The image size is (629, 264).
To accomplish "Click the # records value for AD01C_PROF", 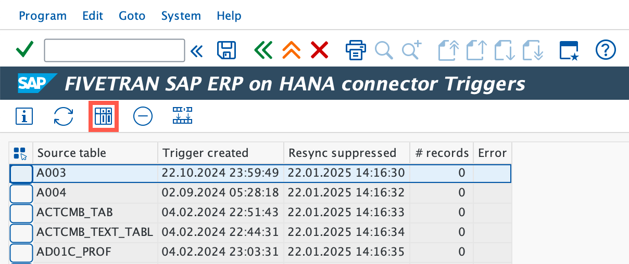I will [x=442, y=252].
